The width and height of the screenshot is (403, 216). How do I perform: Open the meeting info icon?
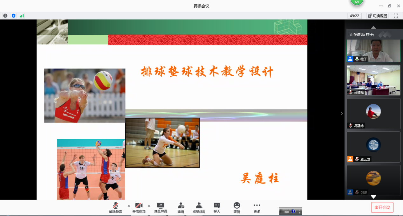pos(5,16)
